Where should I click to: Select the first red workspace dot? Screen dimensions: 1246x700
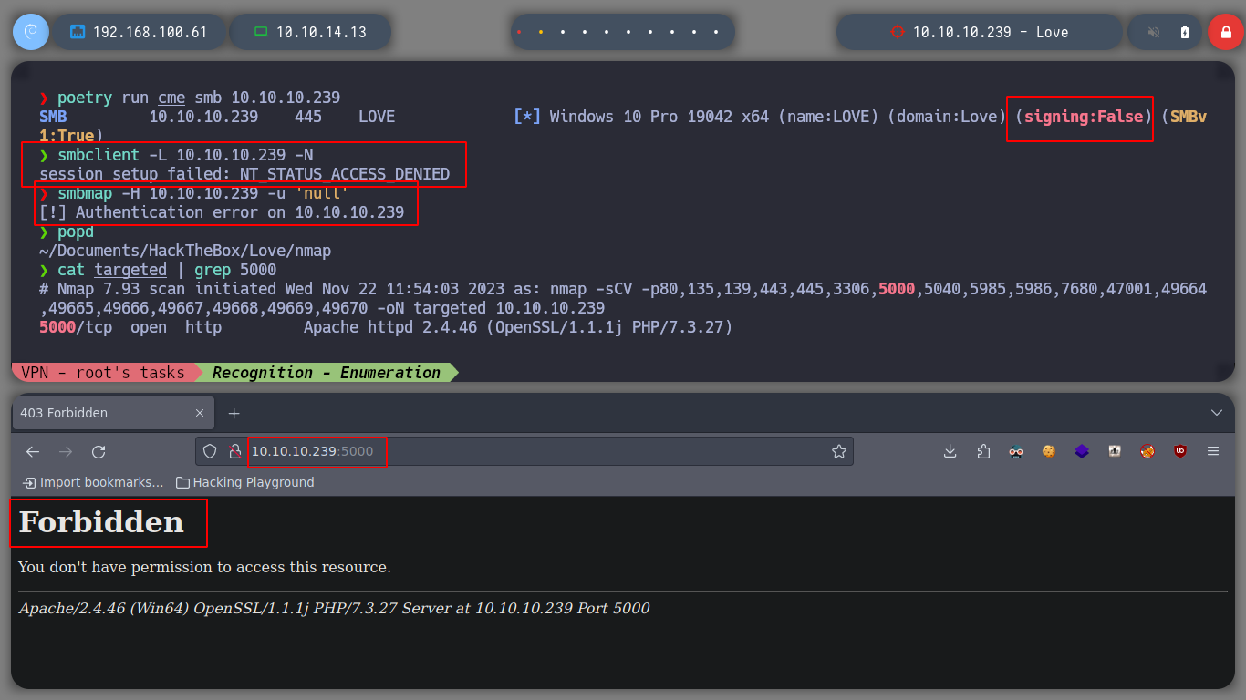pos(519,32)
